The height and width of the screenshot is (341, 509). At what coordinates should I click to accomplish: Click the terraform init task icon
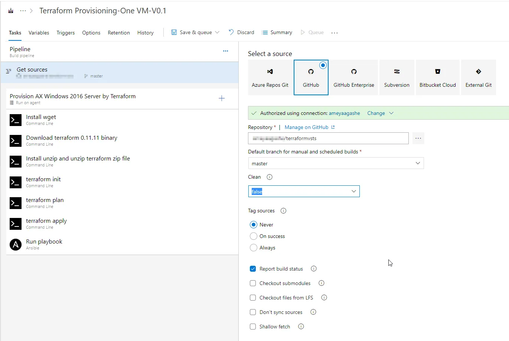point(16,182)
